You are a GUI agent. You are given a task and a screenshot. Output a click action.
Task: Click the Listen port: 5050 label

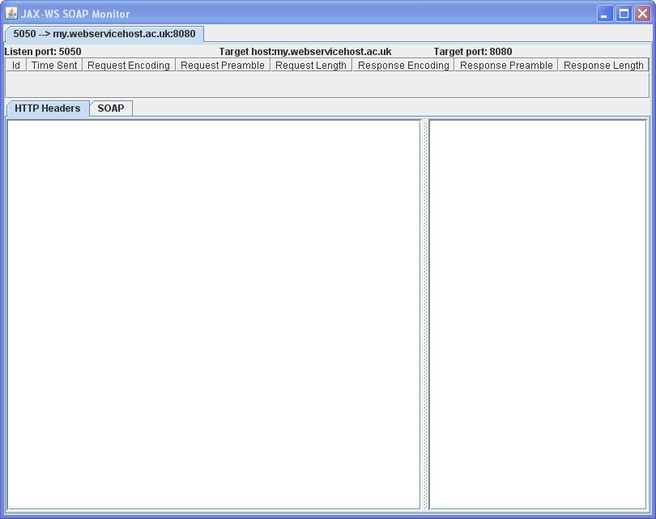[43, 52]
